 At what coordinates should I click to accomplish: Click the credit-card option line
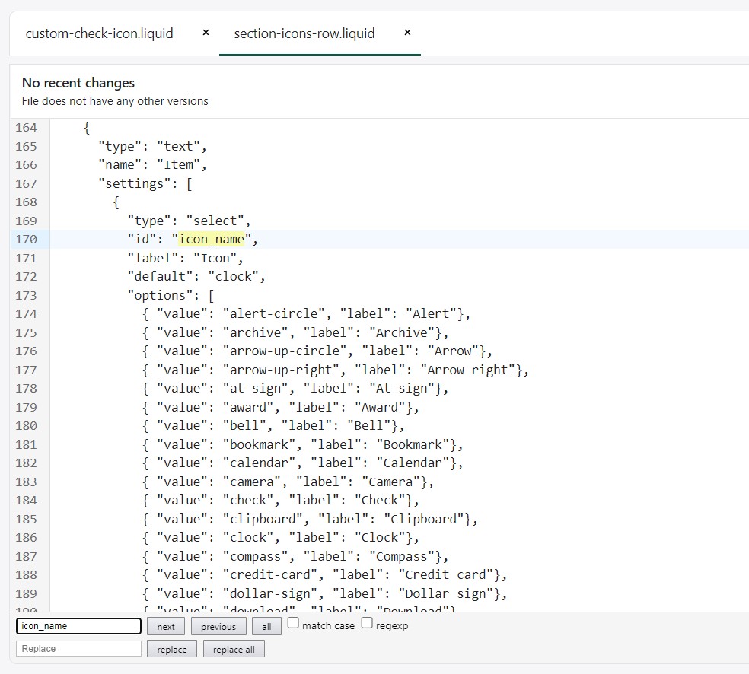pos(324,574)
